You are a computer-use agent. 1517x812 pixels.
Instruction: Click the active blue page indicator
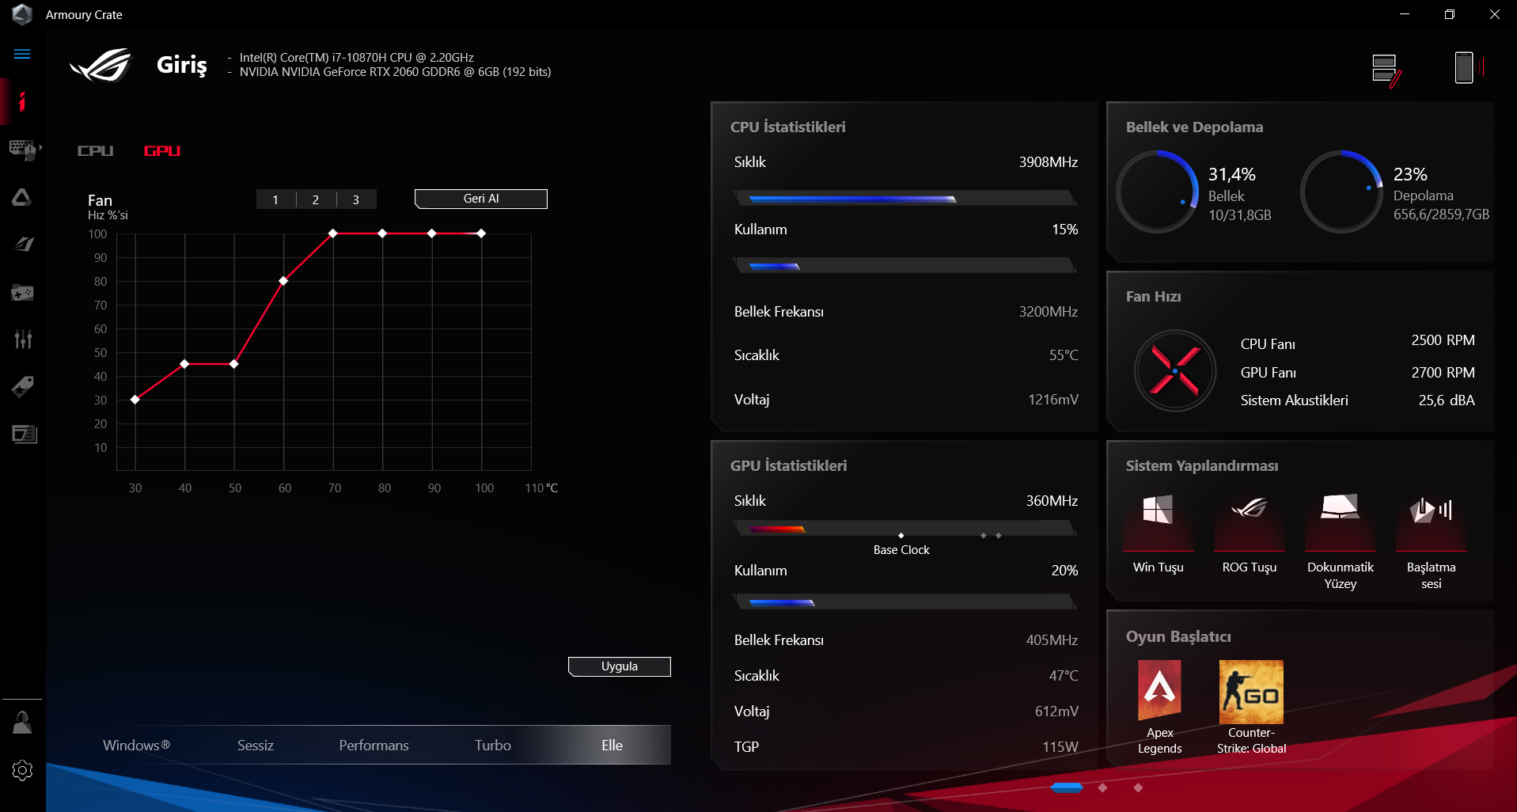pyautogui.click(x=1067, y=787)
